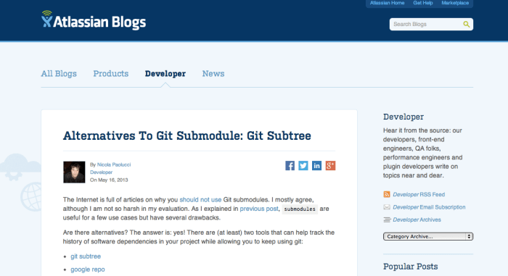Click the 'On May 16, 2013' date
The image size is (508, 276).
click(109, 180)
